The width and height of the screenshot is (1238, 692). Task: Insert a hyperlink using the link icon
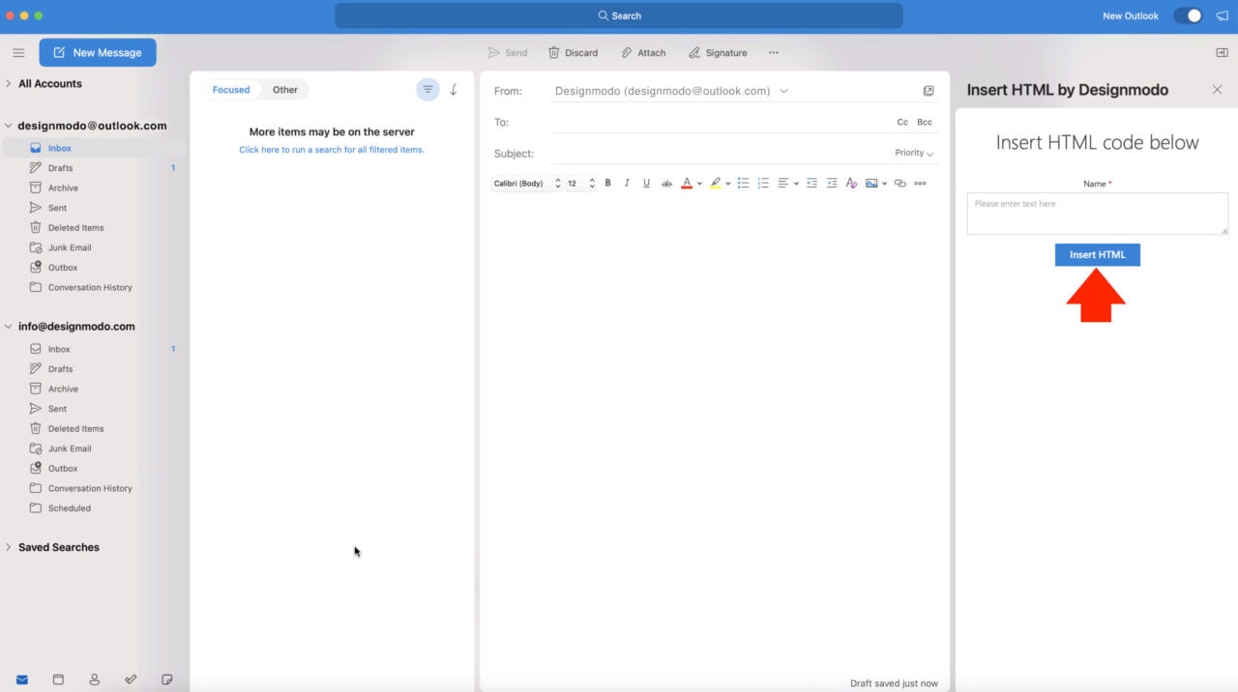pos(899,183)
